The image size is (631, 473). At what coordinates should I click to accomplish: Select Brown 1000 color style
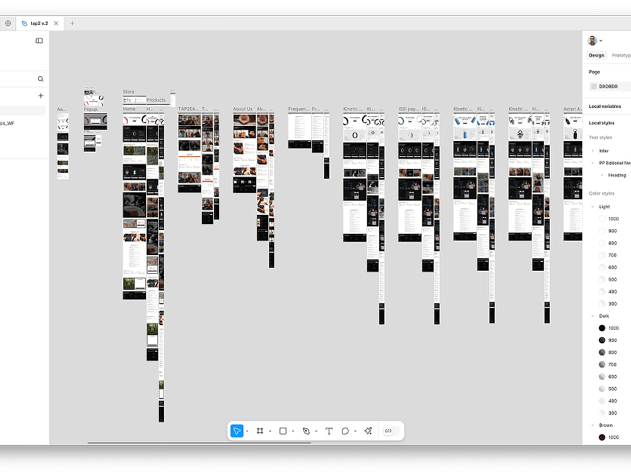pyautogui.click(x=609, y=437)
